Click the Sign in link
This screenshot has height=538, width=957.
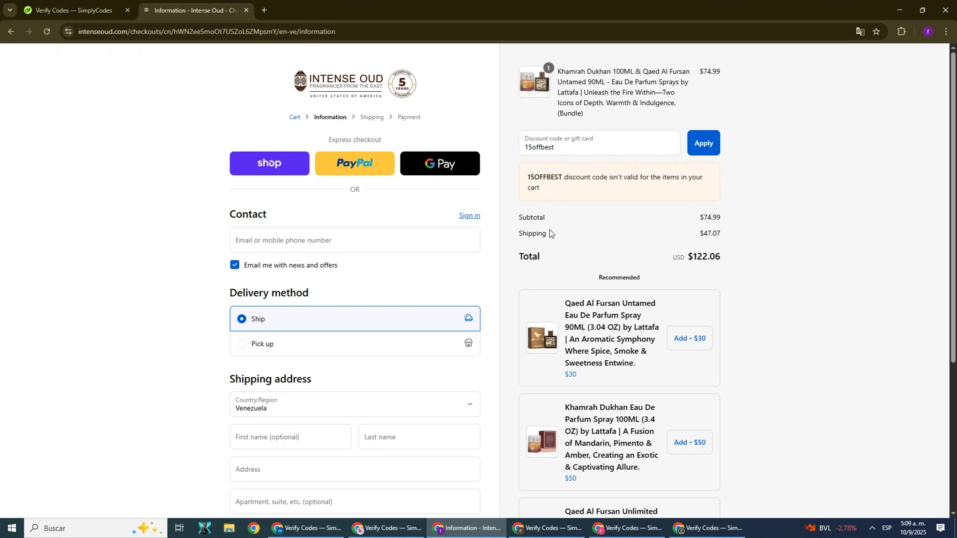[x=470, y=215]
